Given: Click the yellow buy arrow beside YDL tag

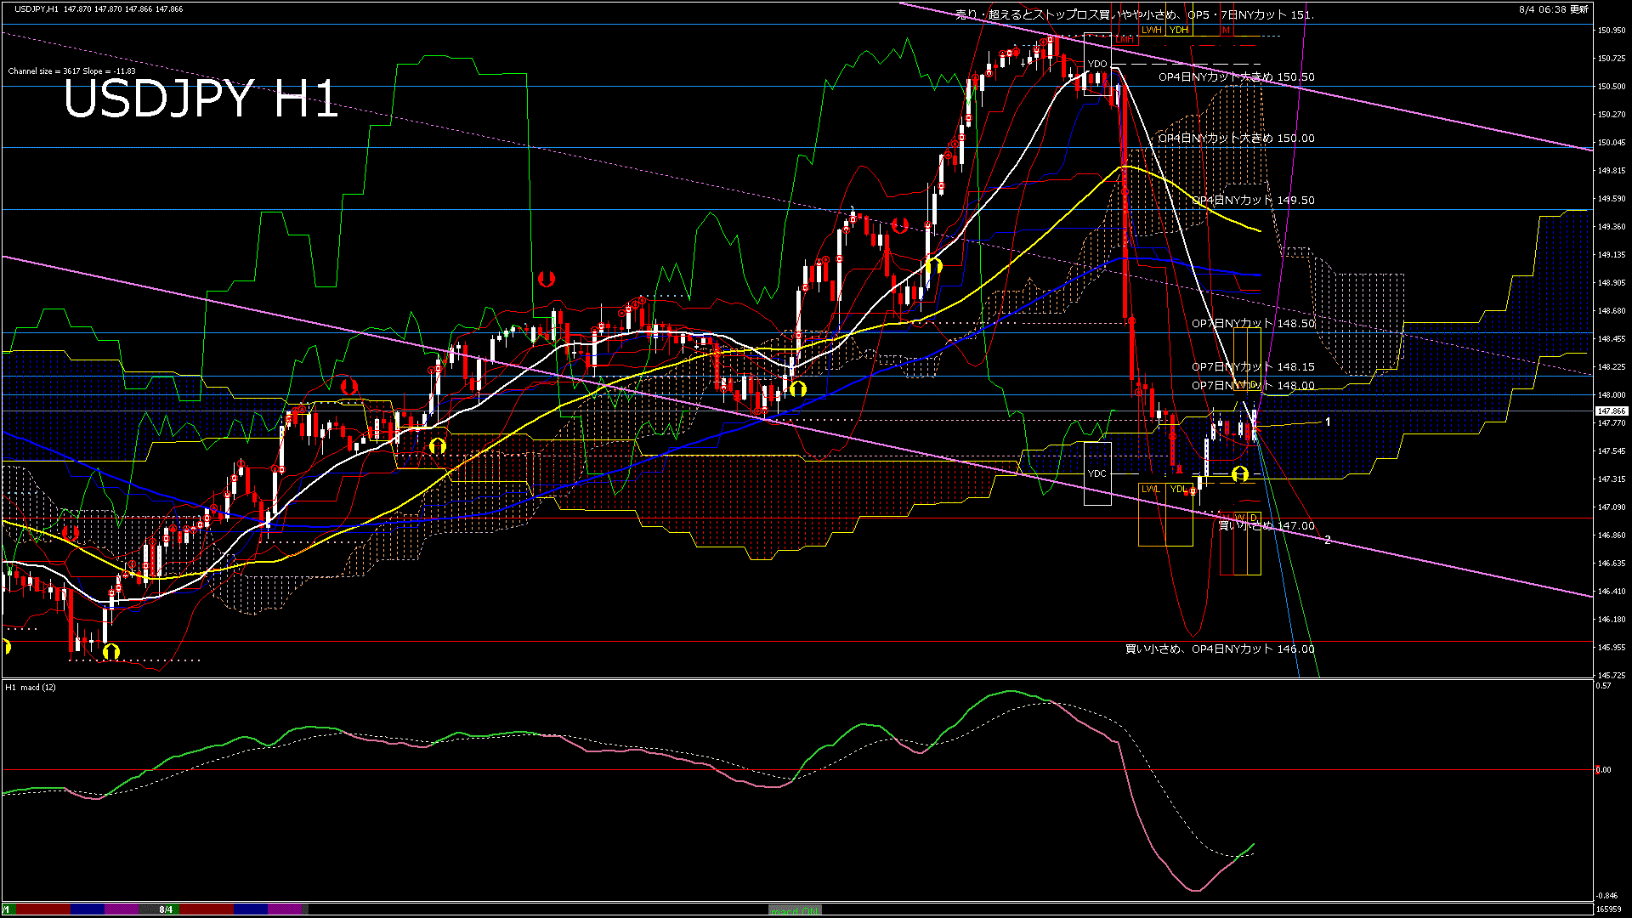Looking at the screenshot, I should 1239,473.
